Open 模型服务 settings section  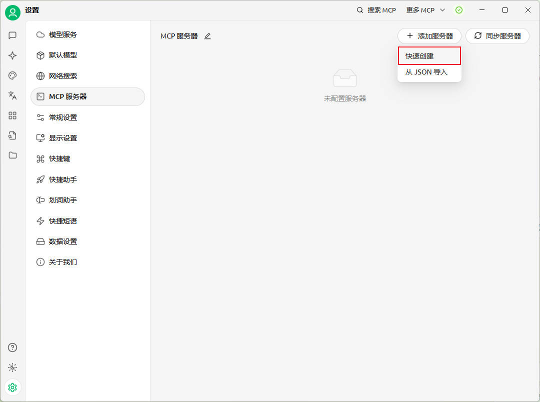[x=63, y=34]
